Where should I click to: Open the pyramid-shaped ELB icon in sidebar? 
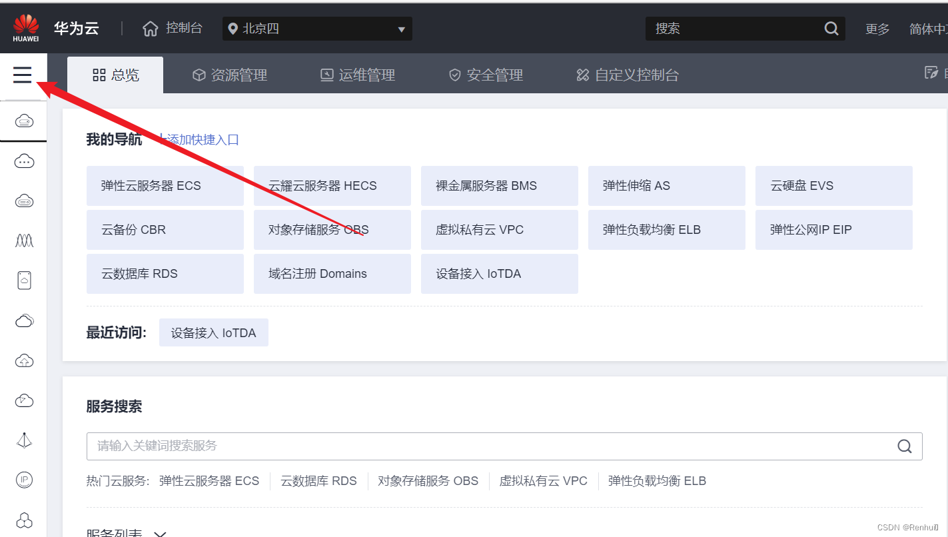point(24,440)
